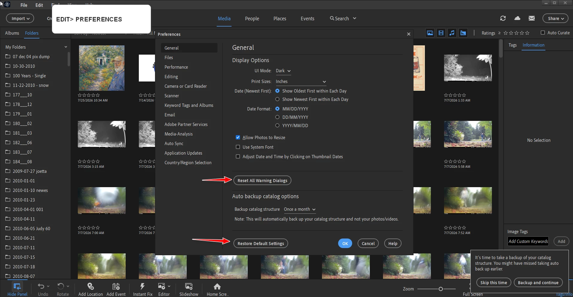Click the Search magnifier in top bar
573x297 pixels.
click(332, 18)
